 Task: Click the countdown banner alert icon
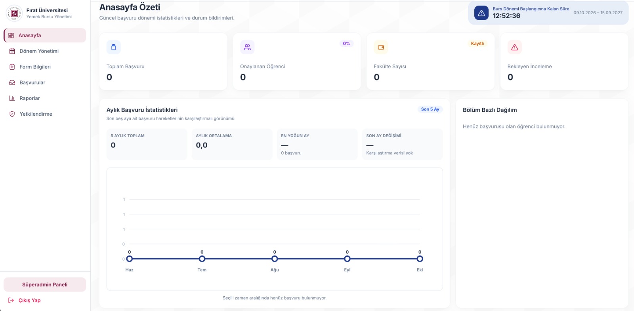click(481, 13)
